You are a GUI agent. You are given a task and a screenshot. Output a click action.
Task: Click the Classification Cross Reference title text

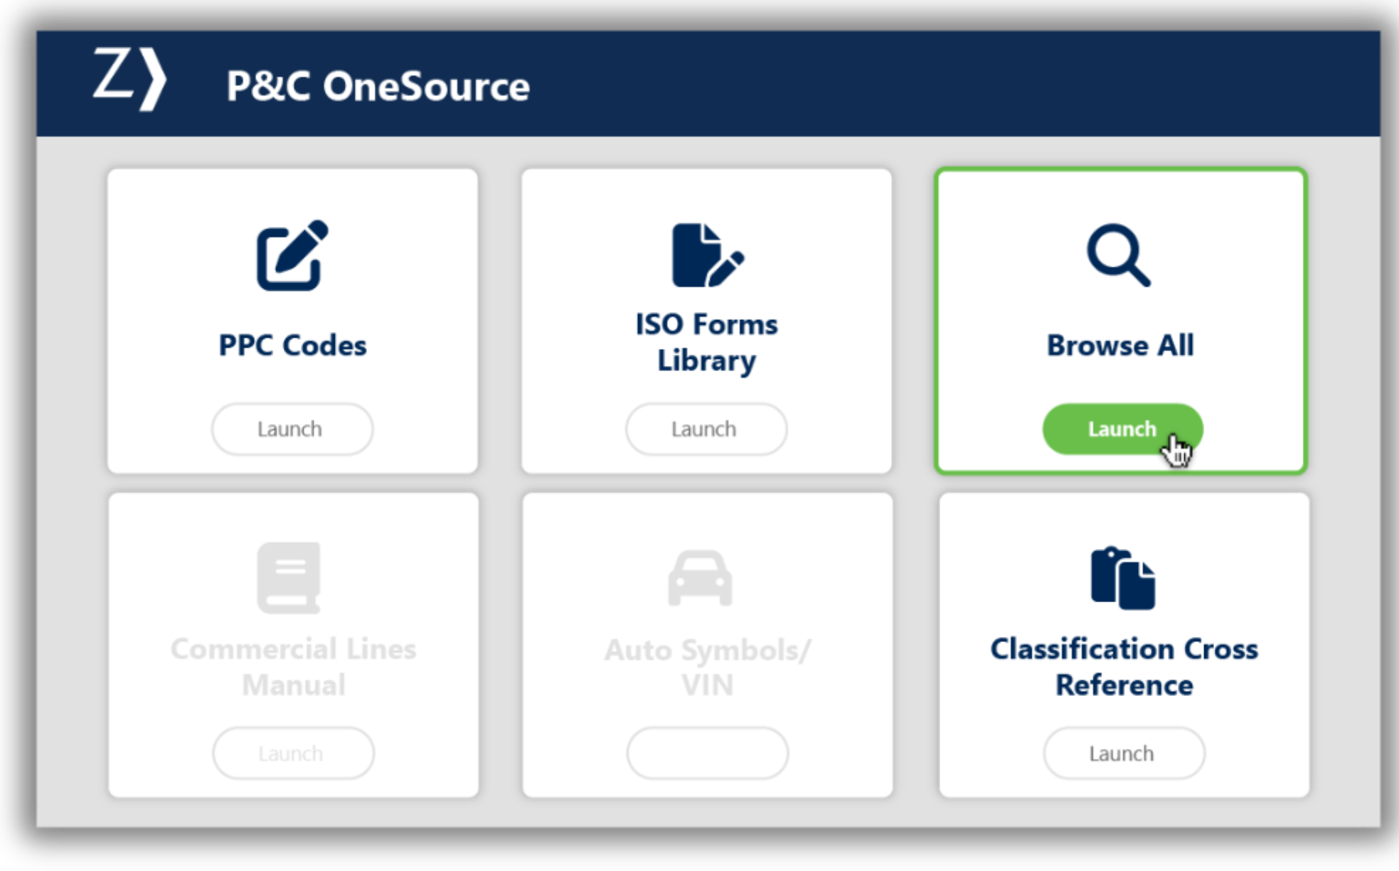[x=1124, y=667]
